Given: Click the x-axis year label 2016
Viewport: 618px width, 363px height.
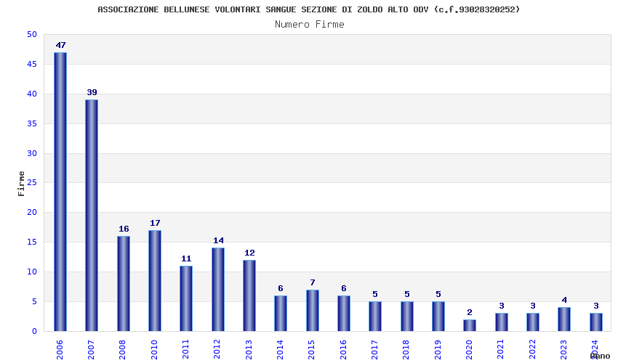Looking at the screenshot, I should [344, 350].
